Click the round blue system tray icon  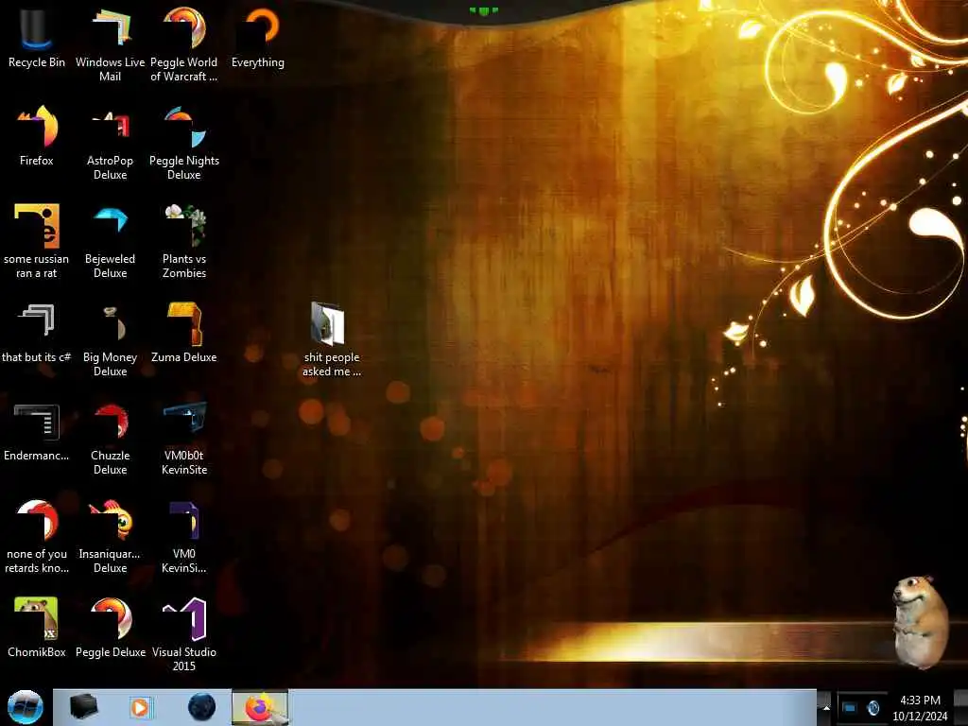click(873, 707)
